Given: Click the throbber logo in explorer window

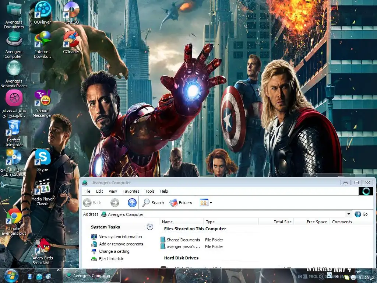Looking at the screenshot, I should pos(366,191).
